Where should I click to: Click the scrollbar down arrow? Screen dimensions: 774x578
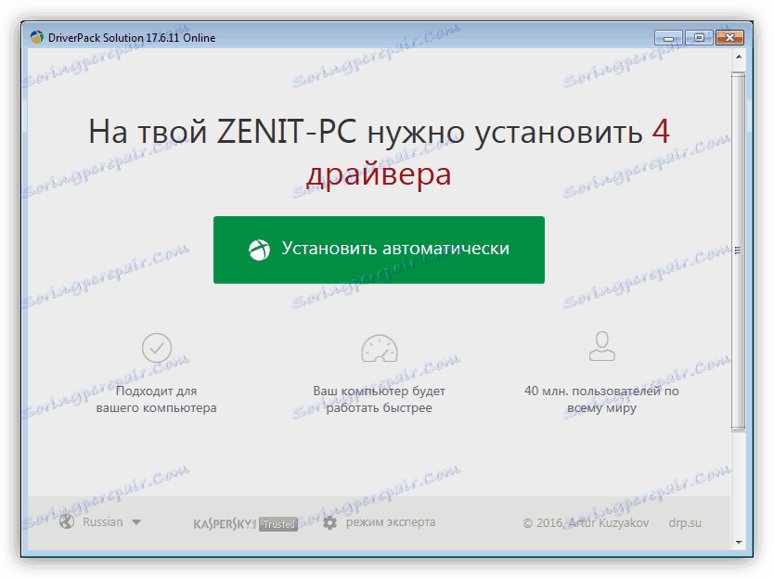(x=741, y=543)
